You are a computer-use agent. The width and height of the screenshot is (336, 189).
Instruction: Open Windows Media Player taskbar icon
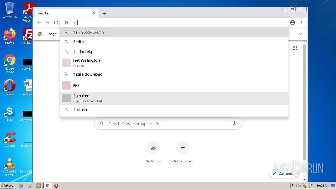coord(39,186)
